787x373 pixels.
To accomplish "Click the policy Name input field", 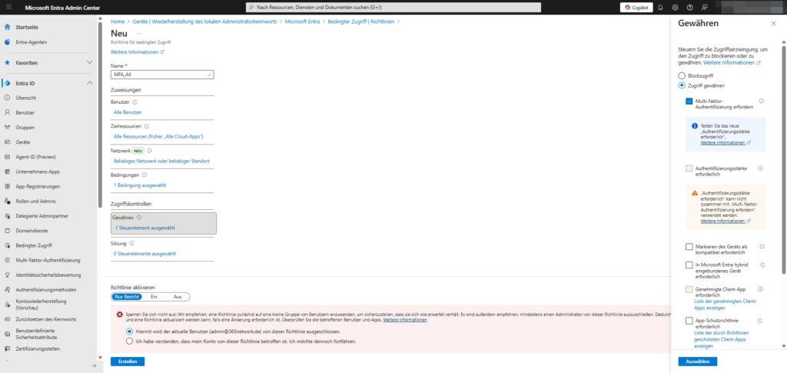I will (x=162, y=75).
